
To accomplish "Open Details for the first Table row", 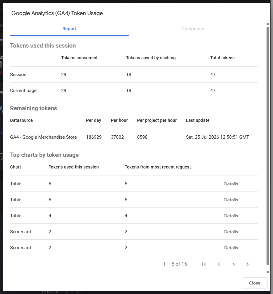I will click(x=231, y=184).
